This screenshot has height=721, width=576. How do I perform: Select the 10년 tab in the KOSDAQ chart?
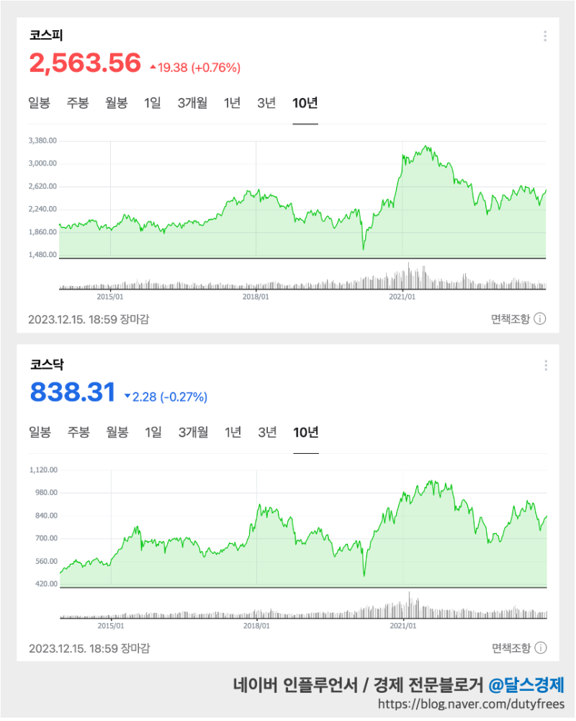pos(306,432)
